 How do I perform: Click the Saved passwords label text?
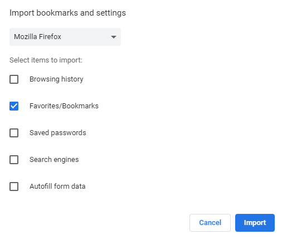[58, 133]
